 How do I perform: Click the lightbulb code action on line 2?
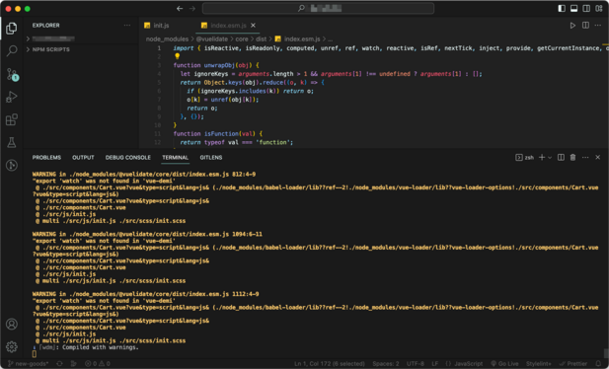(177, 56)
